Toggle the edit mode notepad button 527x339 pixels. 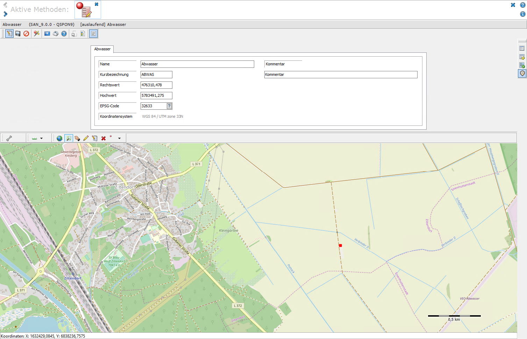point(9,34)
